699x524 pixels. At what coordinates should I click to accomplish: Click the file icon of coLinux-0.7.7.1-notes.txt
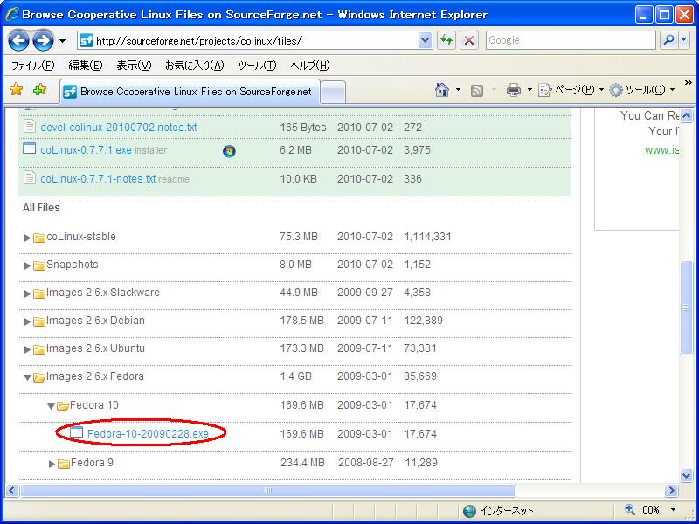pos(30,178)
